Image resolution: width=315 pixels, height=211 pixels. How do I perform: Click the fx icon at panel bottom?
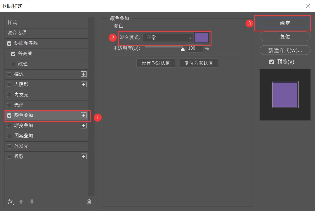click(x=11, y=202)
